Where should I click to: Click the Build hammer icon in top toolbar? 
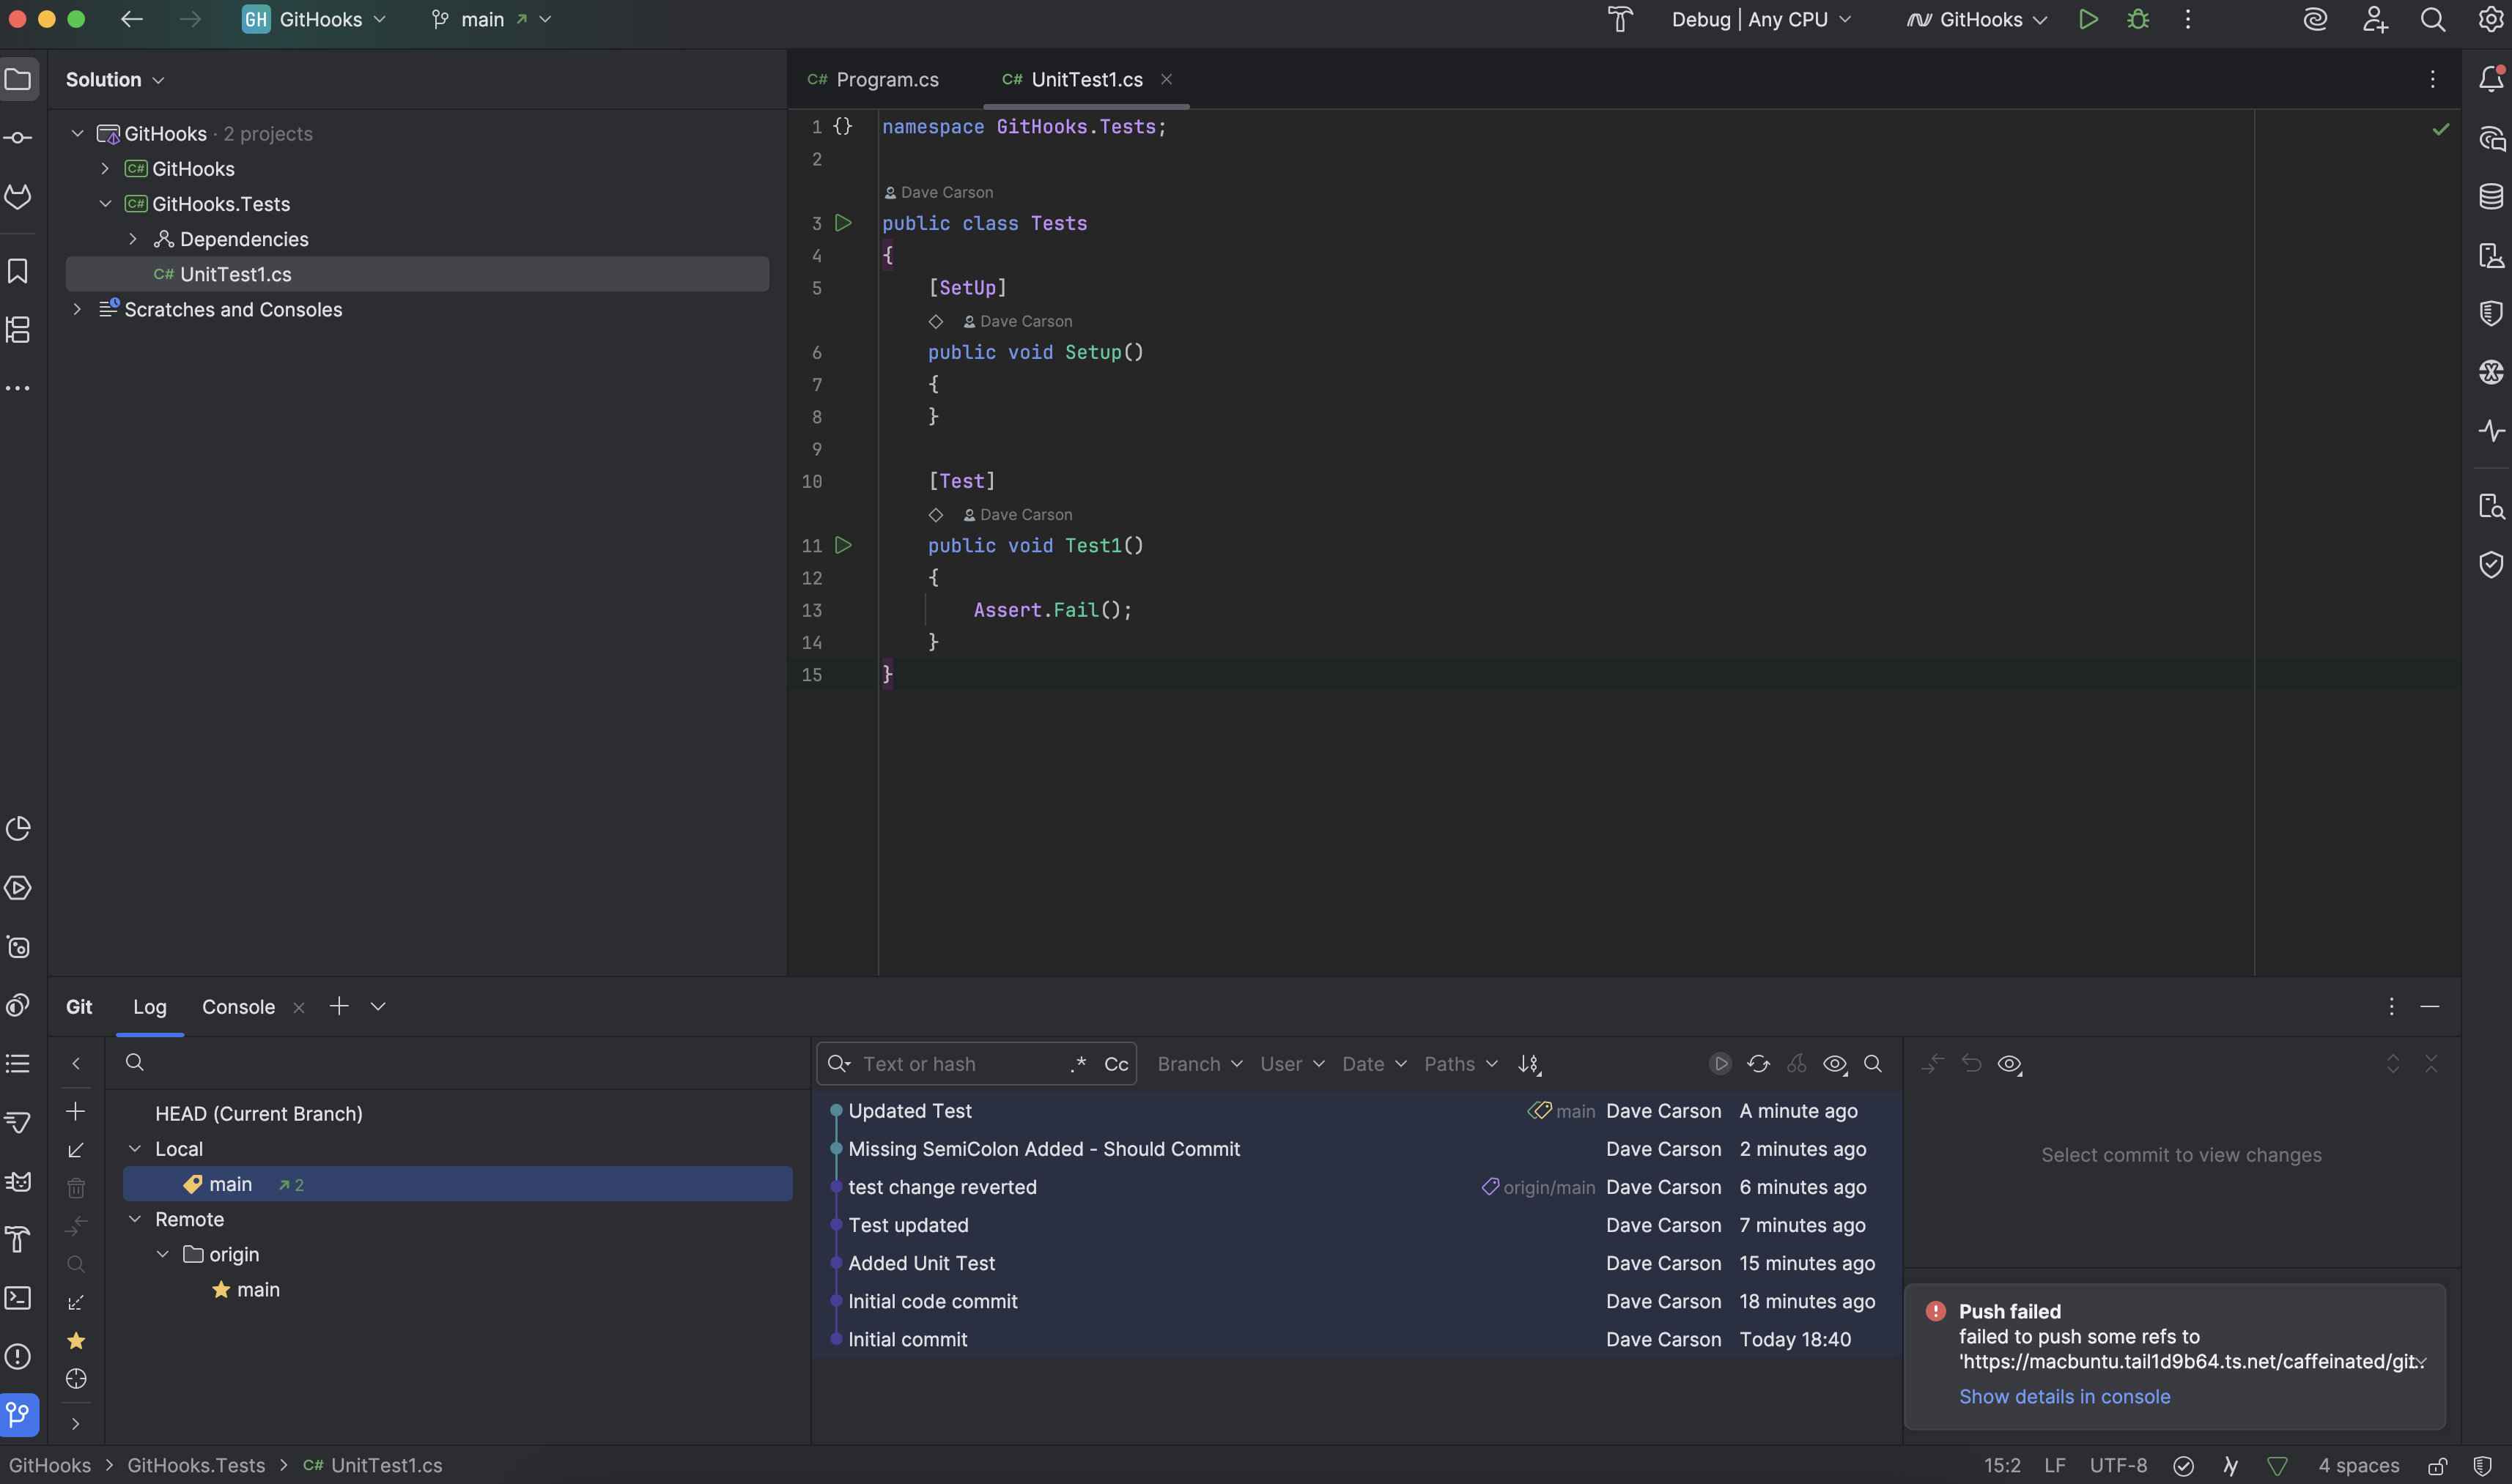[x=1619, y=20]
